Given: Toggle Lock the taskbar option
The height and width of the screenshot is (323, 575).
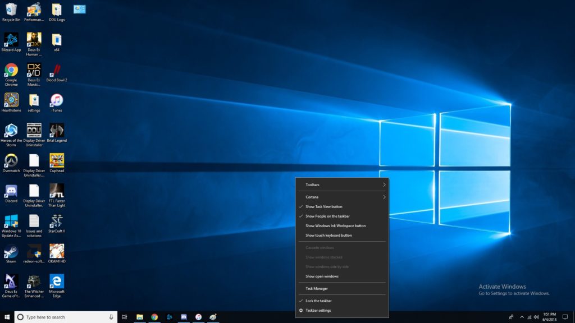Looking at the screenshot, I should click(318, 301).
